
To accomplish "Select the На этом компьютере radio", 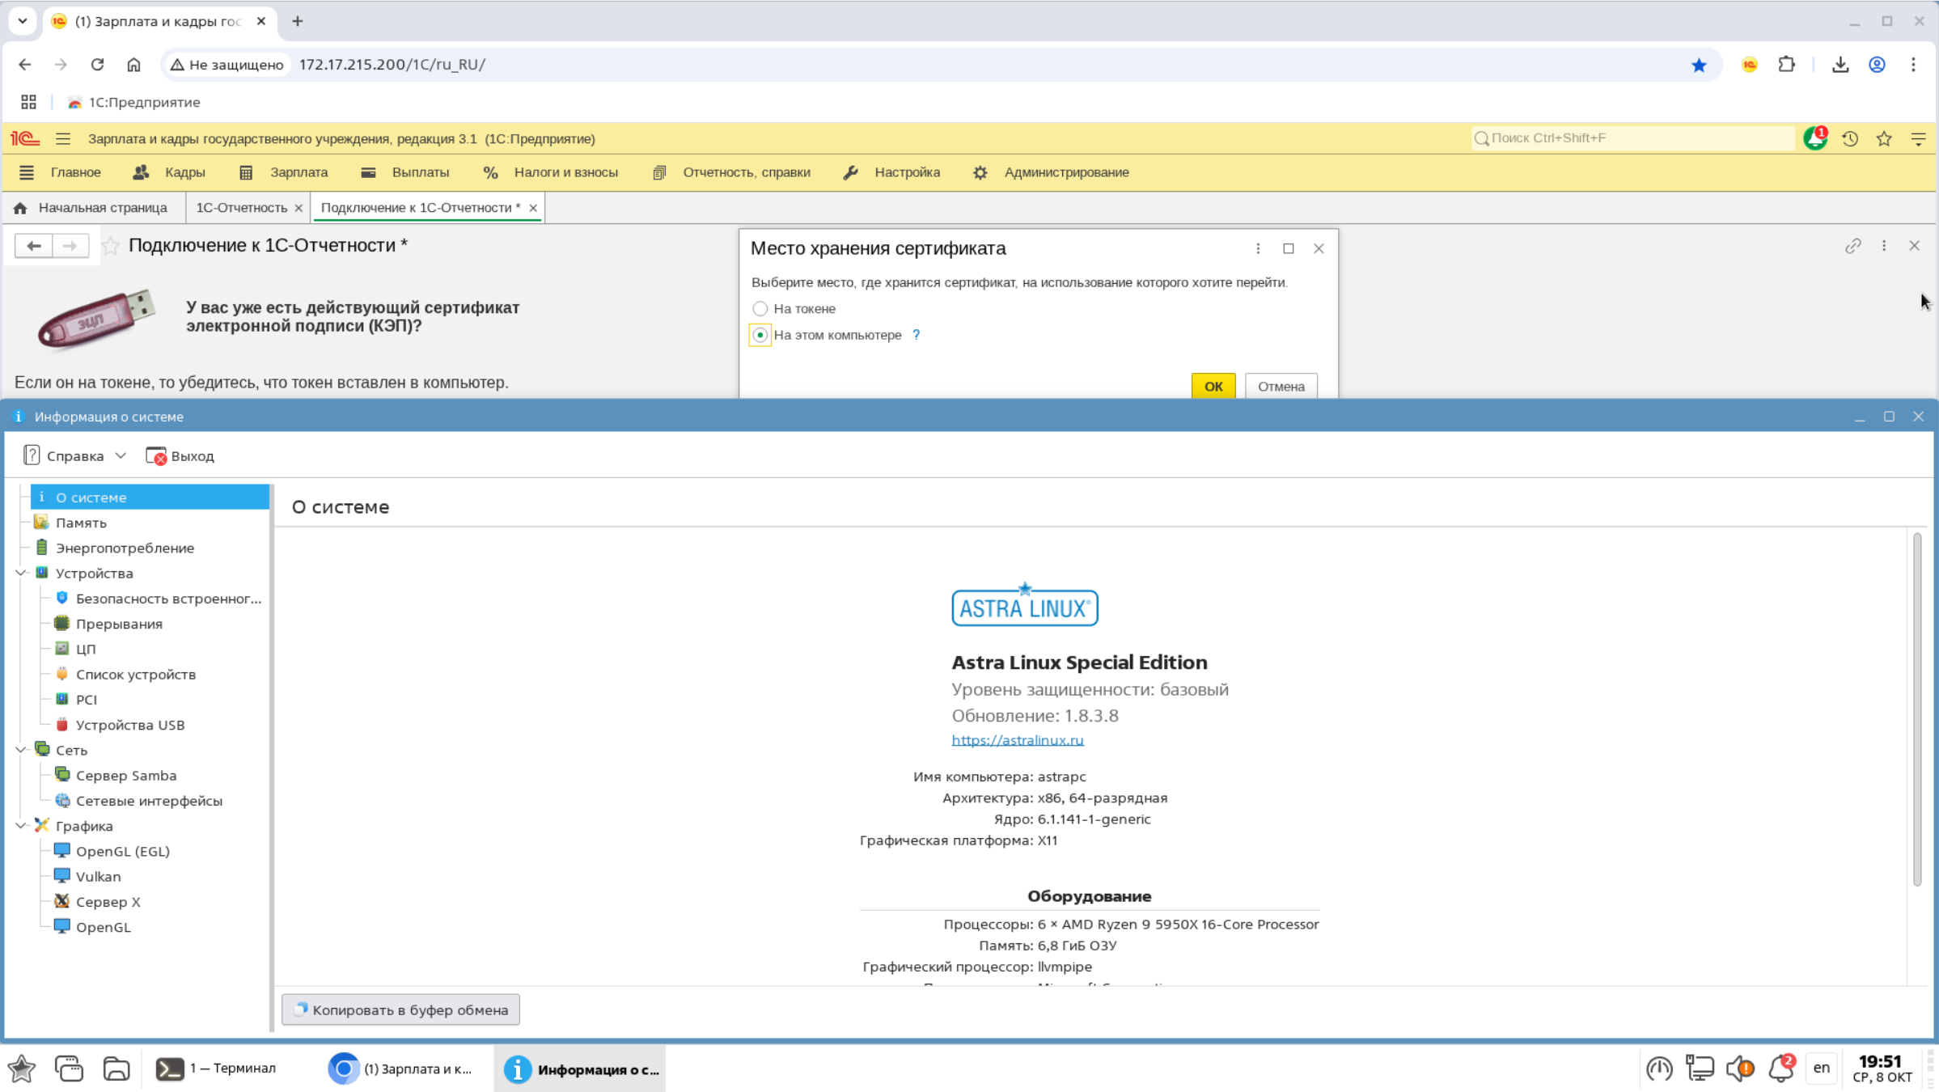I will click(x=760, y=335).
